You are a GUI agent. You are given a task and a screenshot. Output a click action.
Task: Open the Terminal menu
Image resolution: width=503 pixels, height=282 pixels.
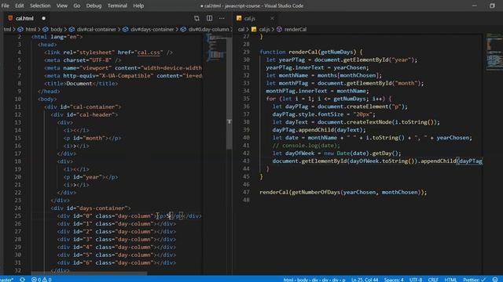pyautogui.click(x=117, y=5)
